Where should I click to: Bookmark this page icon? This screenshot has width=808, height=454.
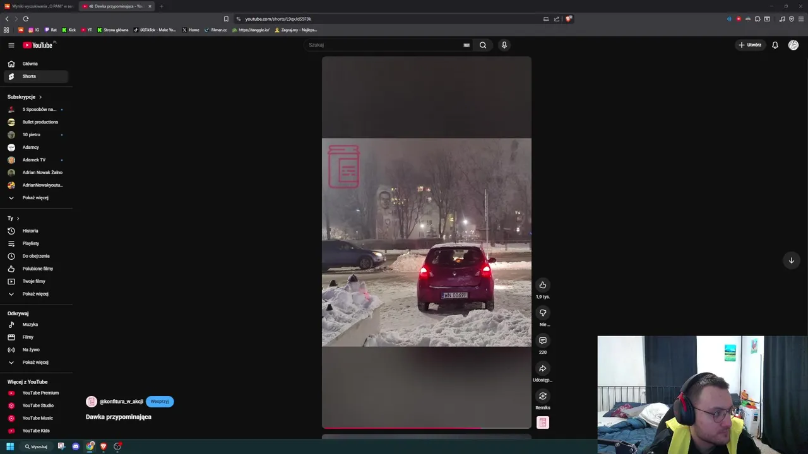[x=226, y=19]
